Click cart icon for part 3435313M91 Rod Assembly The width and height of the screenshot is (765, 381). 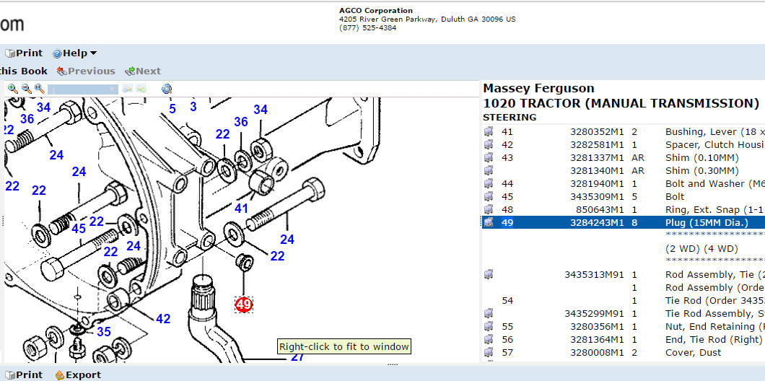click(x=489, y=274)
